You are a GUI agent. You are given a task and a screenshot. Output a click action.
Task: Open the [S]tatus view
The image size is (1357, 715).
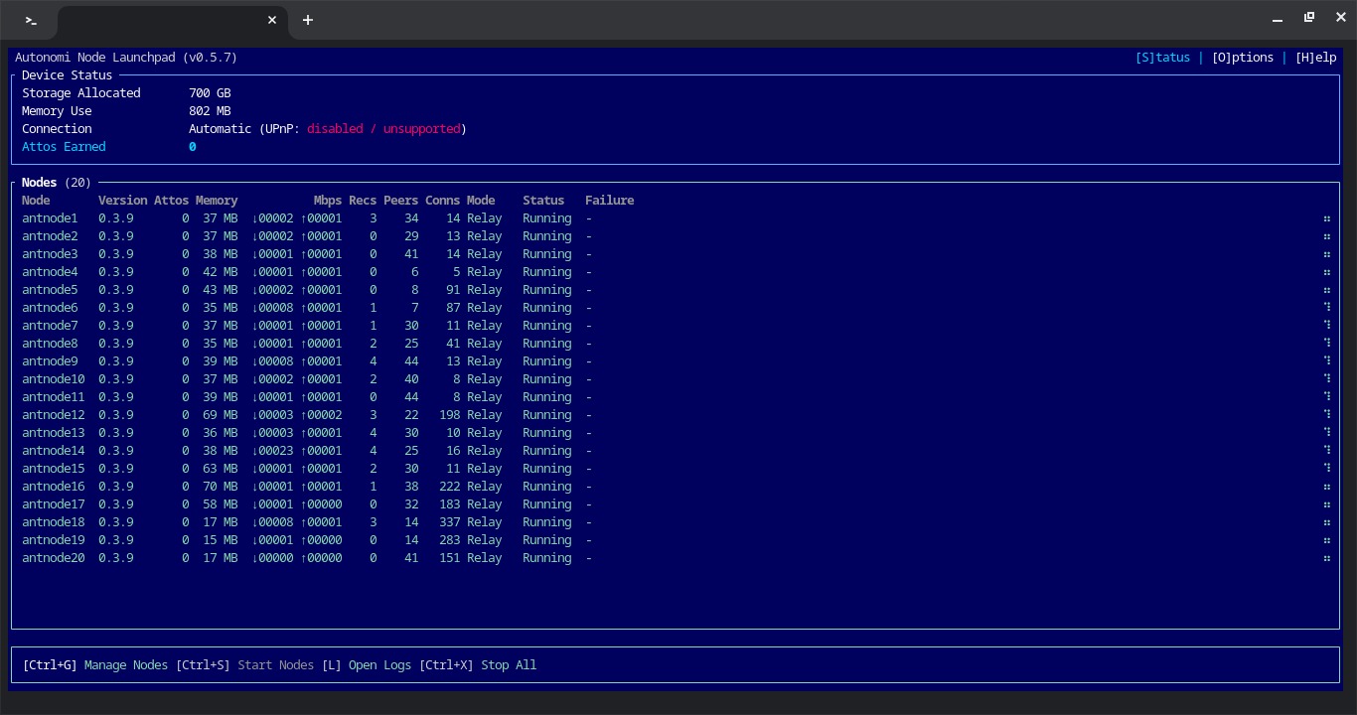click(x=1162, y=58)
